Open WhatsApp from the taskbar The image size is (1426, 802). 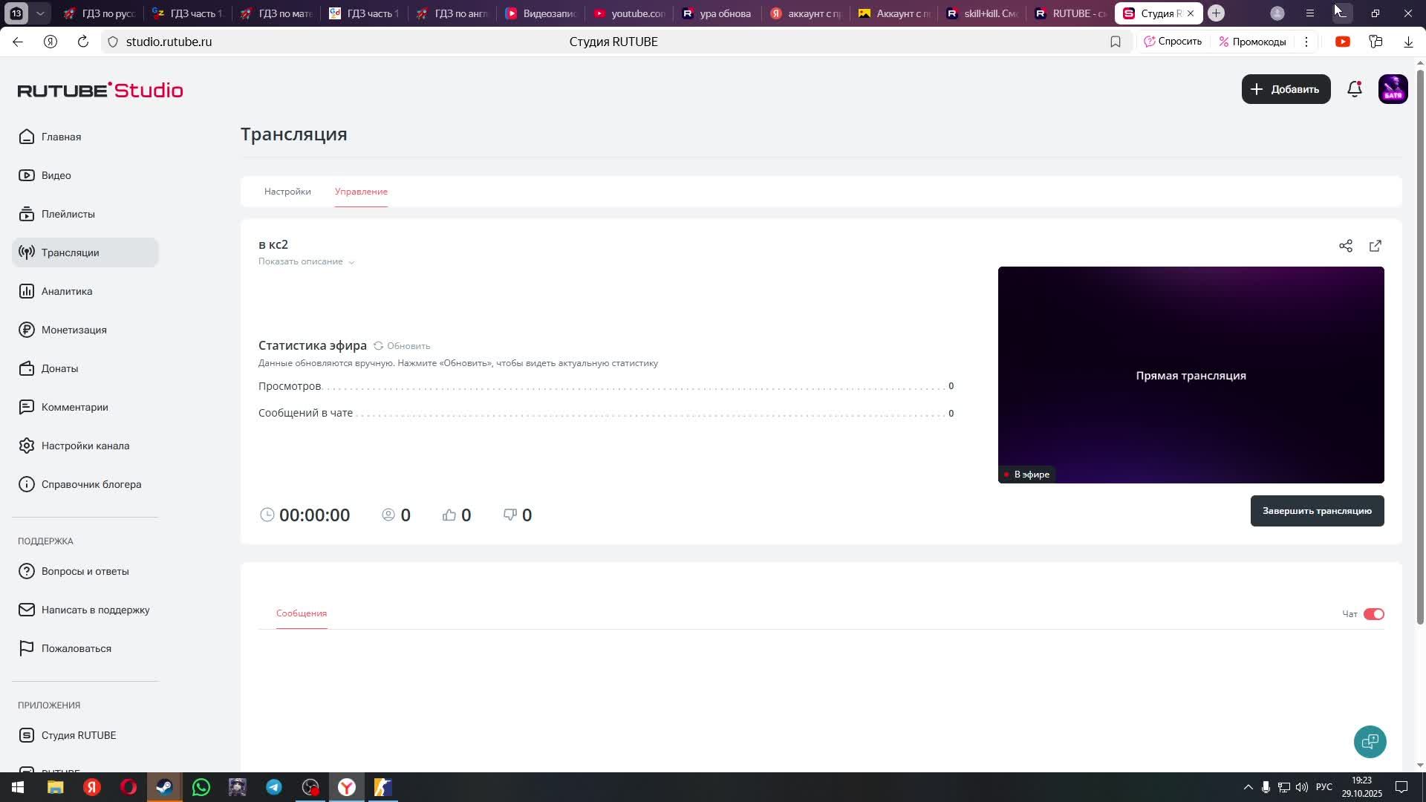(x=201, y=787)
